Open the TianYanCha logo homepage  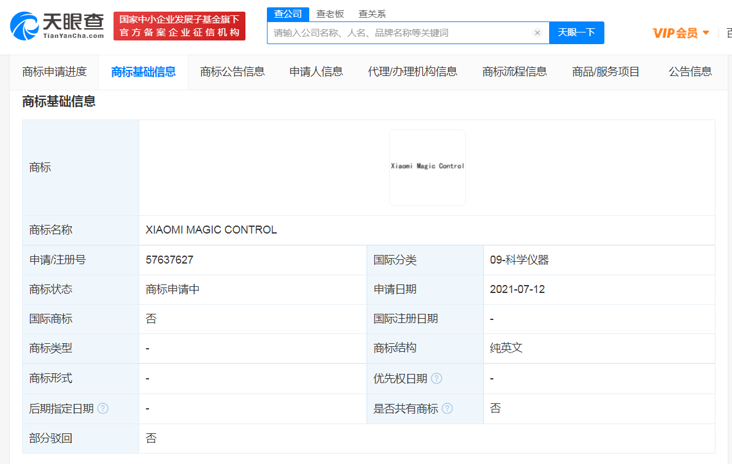pyautogui.click(x=57, y=26)
